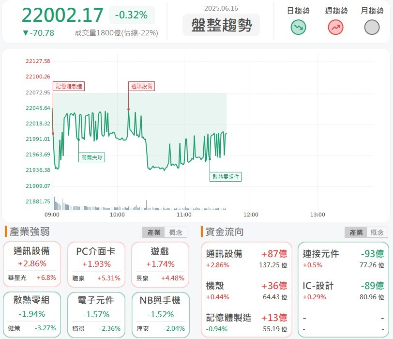Click the 週趨勢 label

pos(336,11)
